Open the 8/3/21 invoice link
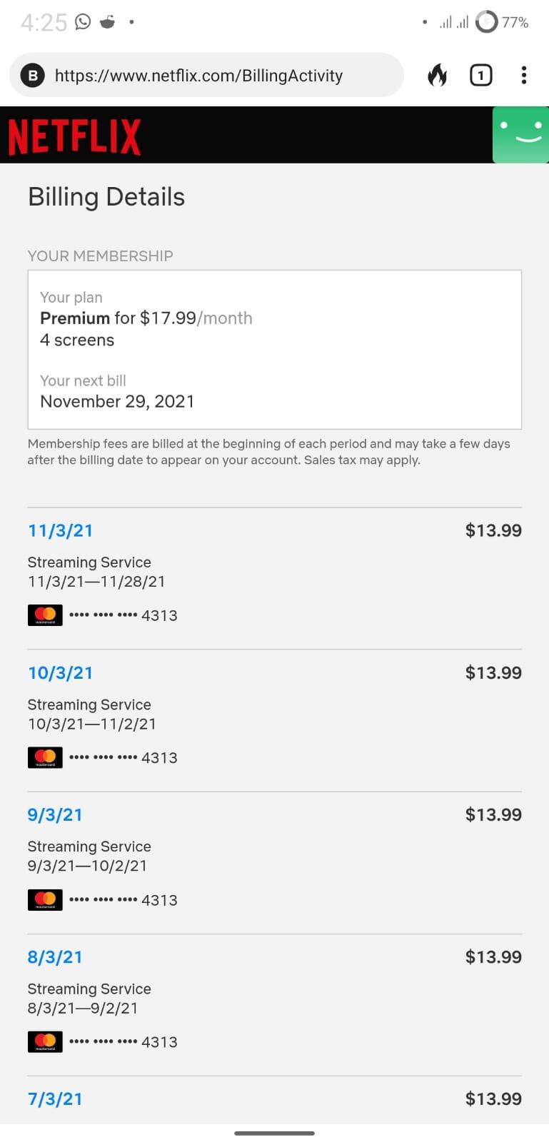 point(55,956)
